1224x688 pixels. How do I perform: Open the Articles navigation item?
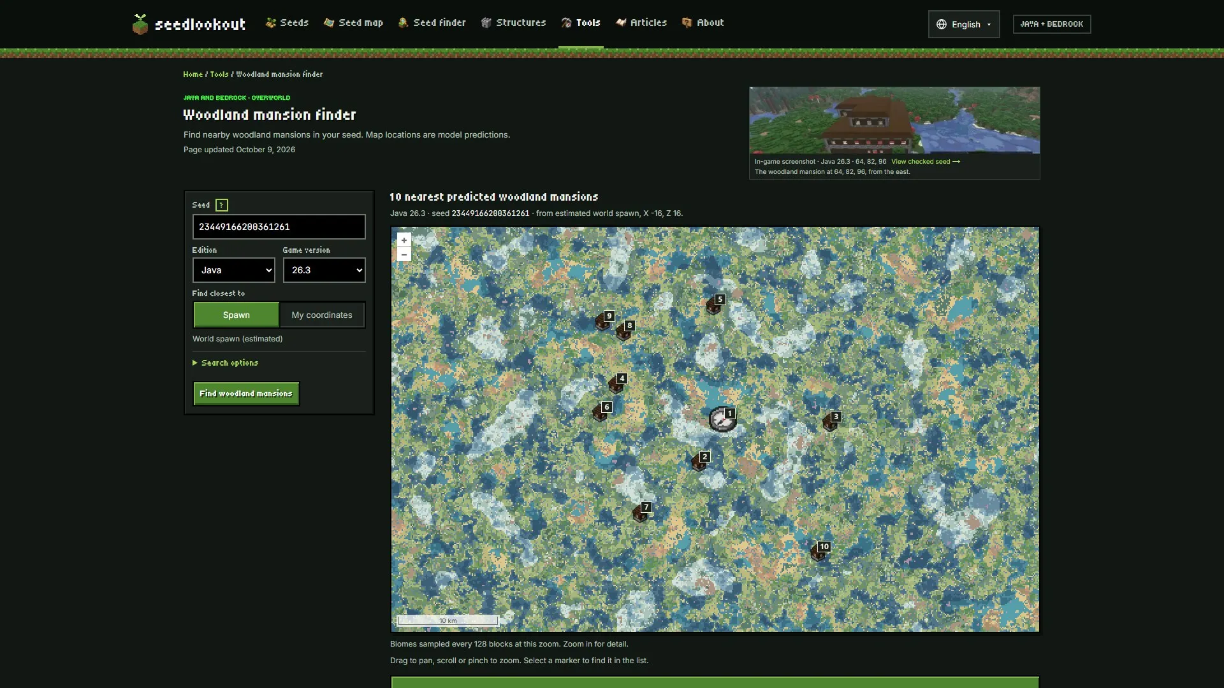click(x=641, y=23)
